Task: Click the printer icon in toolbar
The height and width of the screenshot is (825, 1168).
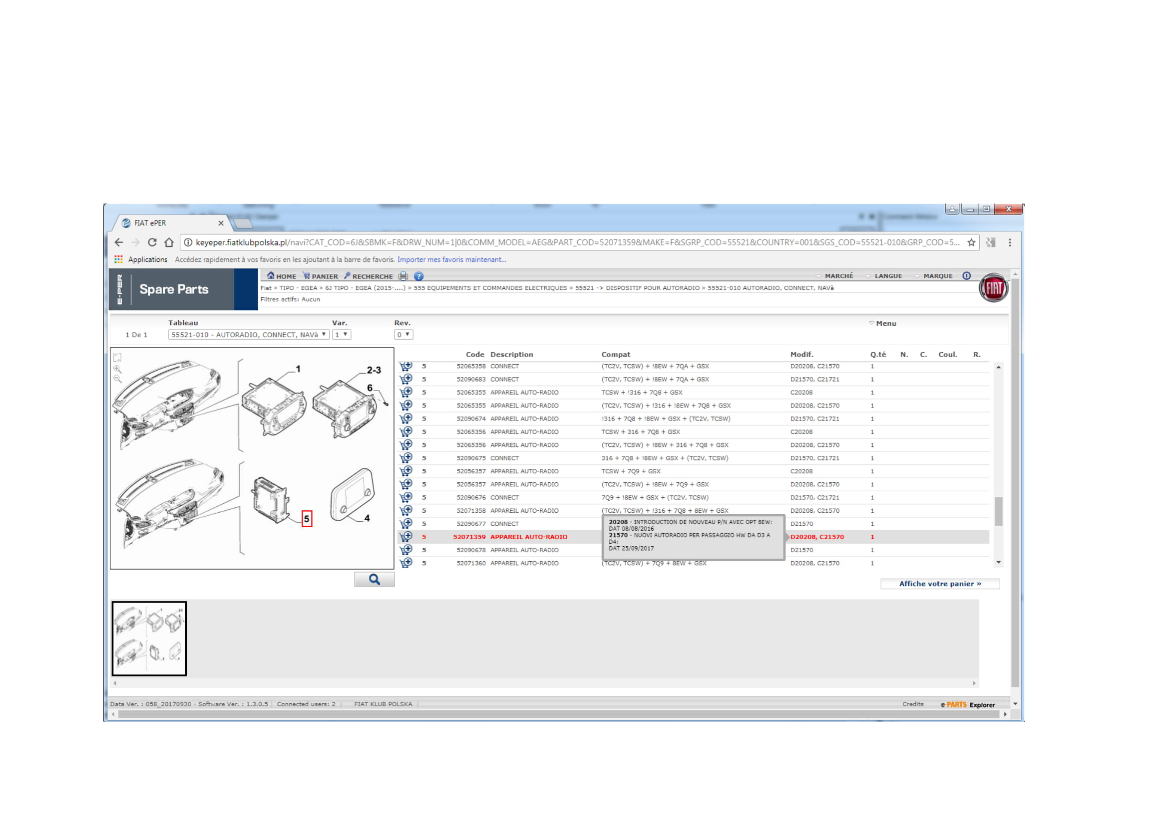Action: (x=403, y=276)
